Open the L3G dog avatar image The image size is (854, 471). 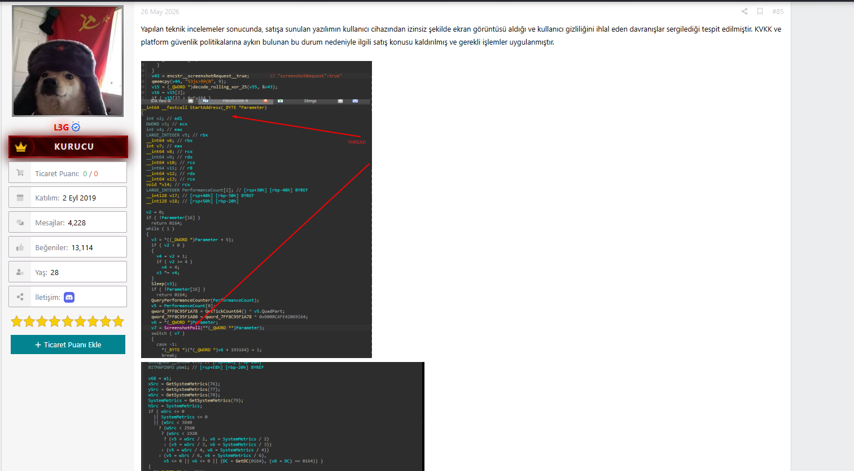click(68, 61)
